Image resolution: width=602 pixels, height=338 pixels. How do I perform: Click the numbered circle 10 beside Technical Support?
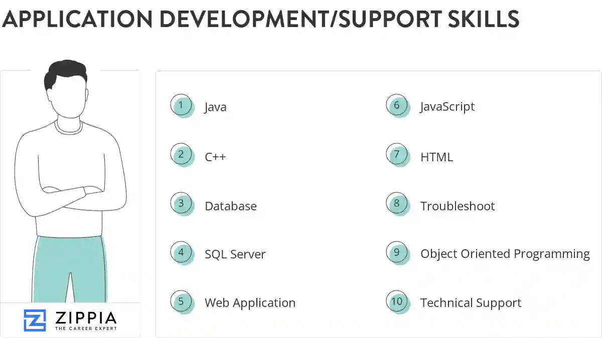tap(397, 301)
